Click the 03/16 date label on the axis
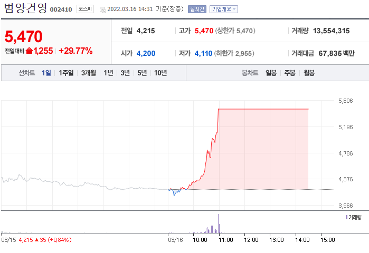The image size is (369, 253). tap(175, 240)
